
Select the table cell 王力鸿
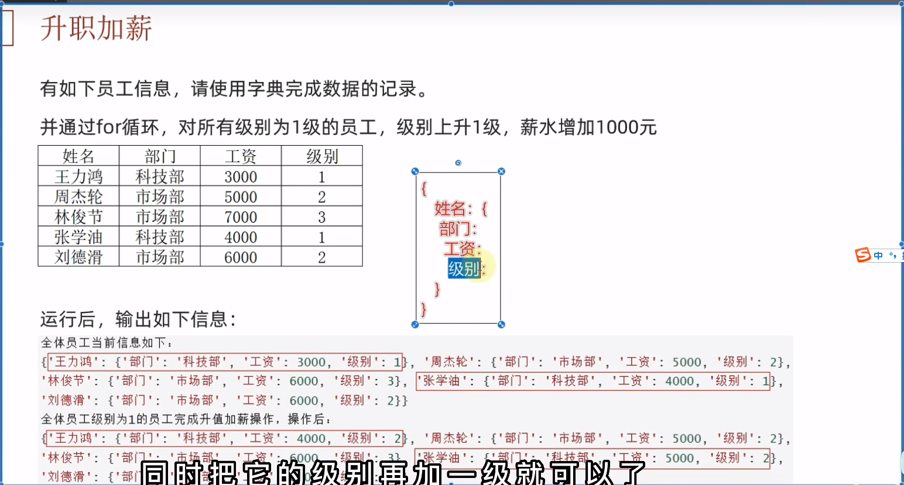click(x=78, y=177)
